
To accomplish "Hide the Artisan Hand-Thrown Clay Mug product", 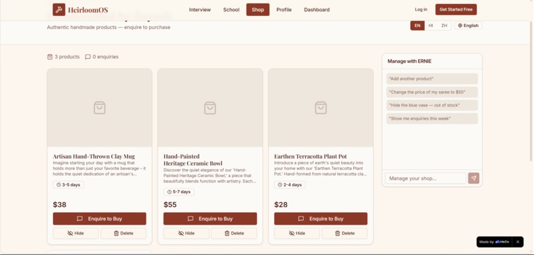I will 76,233.
